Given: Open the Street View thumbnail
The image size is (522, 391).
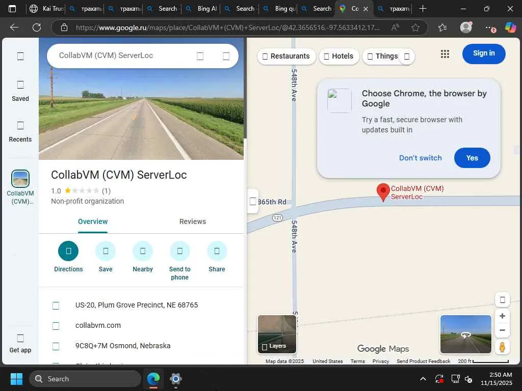Looking at the screenshot, I should point(466,334).
